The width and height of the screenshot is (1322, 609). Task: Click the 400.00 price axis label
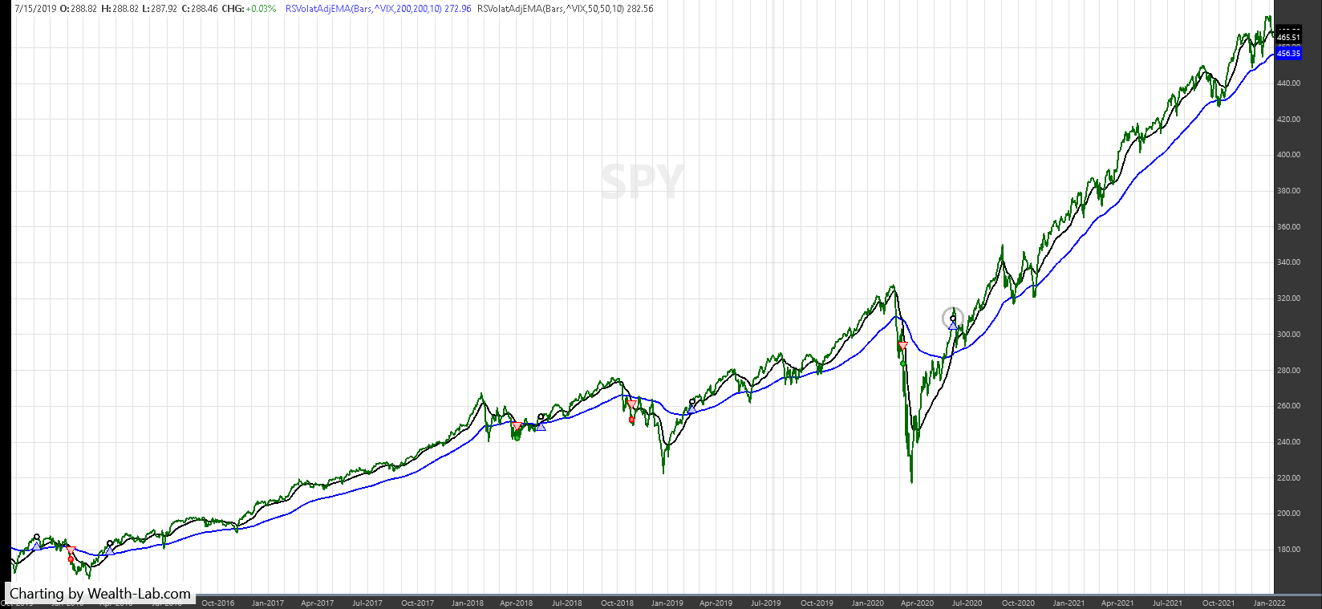[1288, 155]
